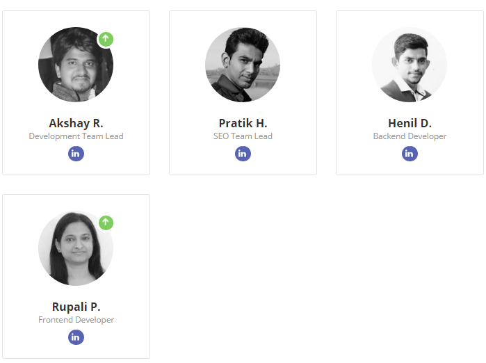486x363 pixels.
Task: Click the SEO Team Lead title
Action: [x=243, y=136]
